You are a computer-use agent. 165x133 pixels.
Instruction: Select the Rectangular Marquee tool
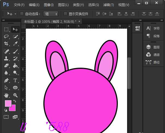coord(6,29)
